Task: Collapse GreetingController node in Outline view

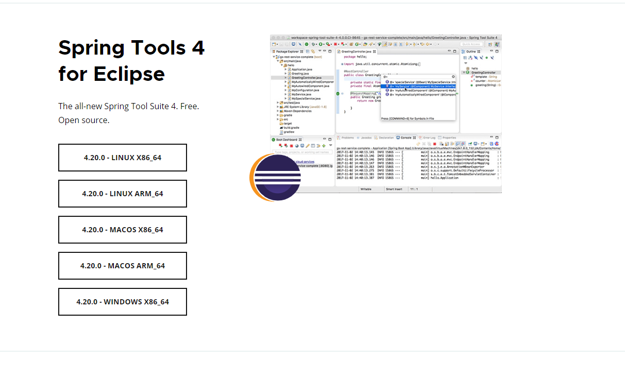Action: pyautogui.click(x=464, y=73)
